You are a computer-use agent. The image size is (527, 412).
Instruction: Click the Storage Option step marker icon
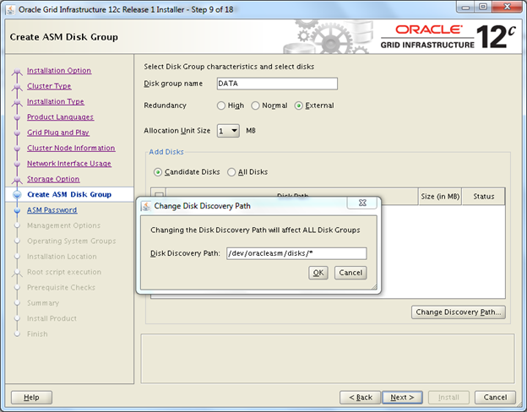17,180
